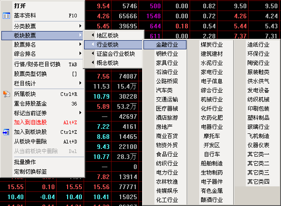
Task: Select 服装鞋类 sector
Action: click(x=258, y=72)
